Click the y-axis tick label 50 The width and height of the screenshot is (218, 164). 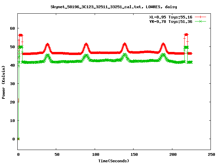(x=12, y=47)
